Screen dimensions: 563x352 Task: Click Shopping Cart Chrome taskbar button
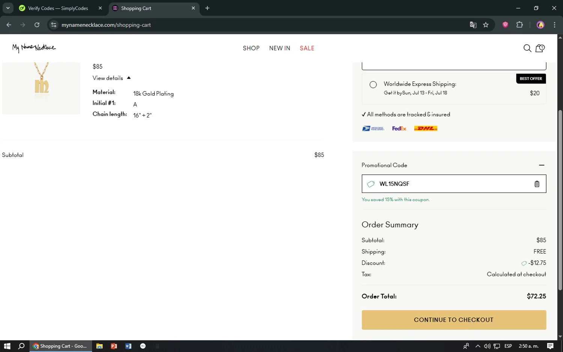60,346
